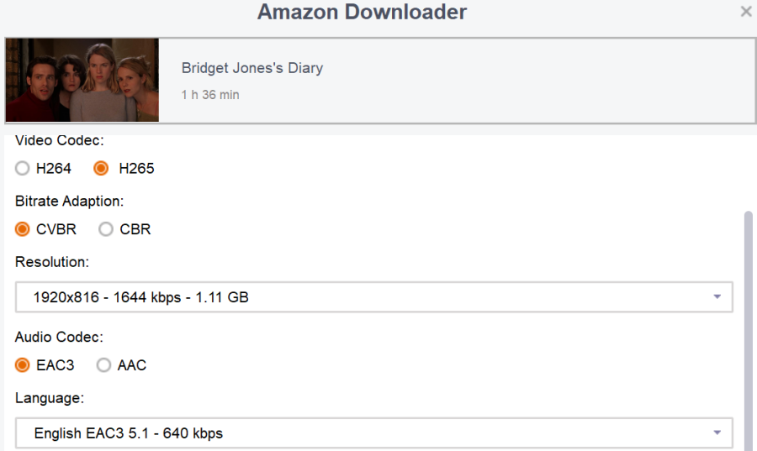Close the Amazon Downloader dialog

745,12
